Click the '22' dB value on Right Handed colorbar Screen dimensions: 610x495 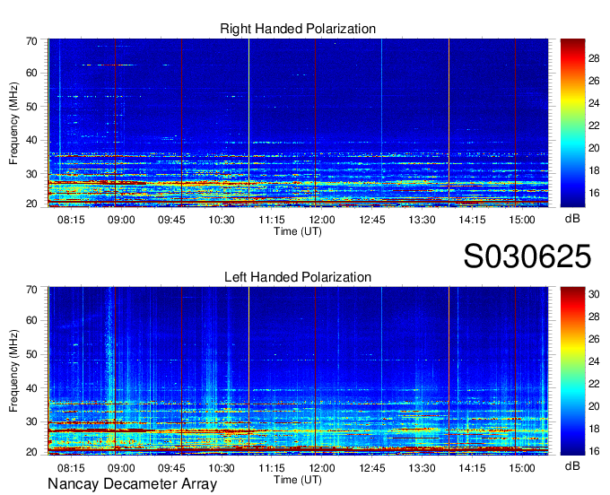pos(594,126)
